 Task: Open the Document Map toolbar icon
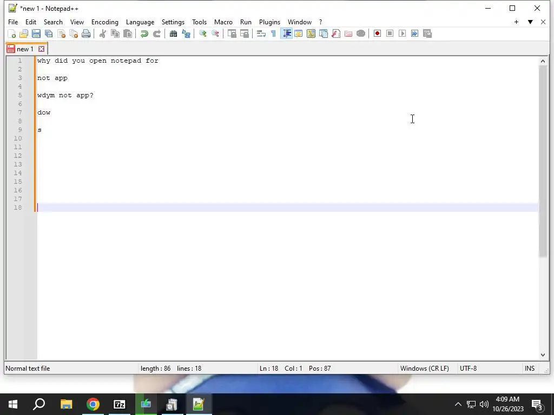tap(311, 34)
